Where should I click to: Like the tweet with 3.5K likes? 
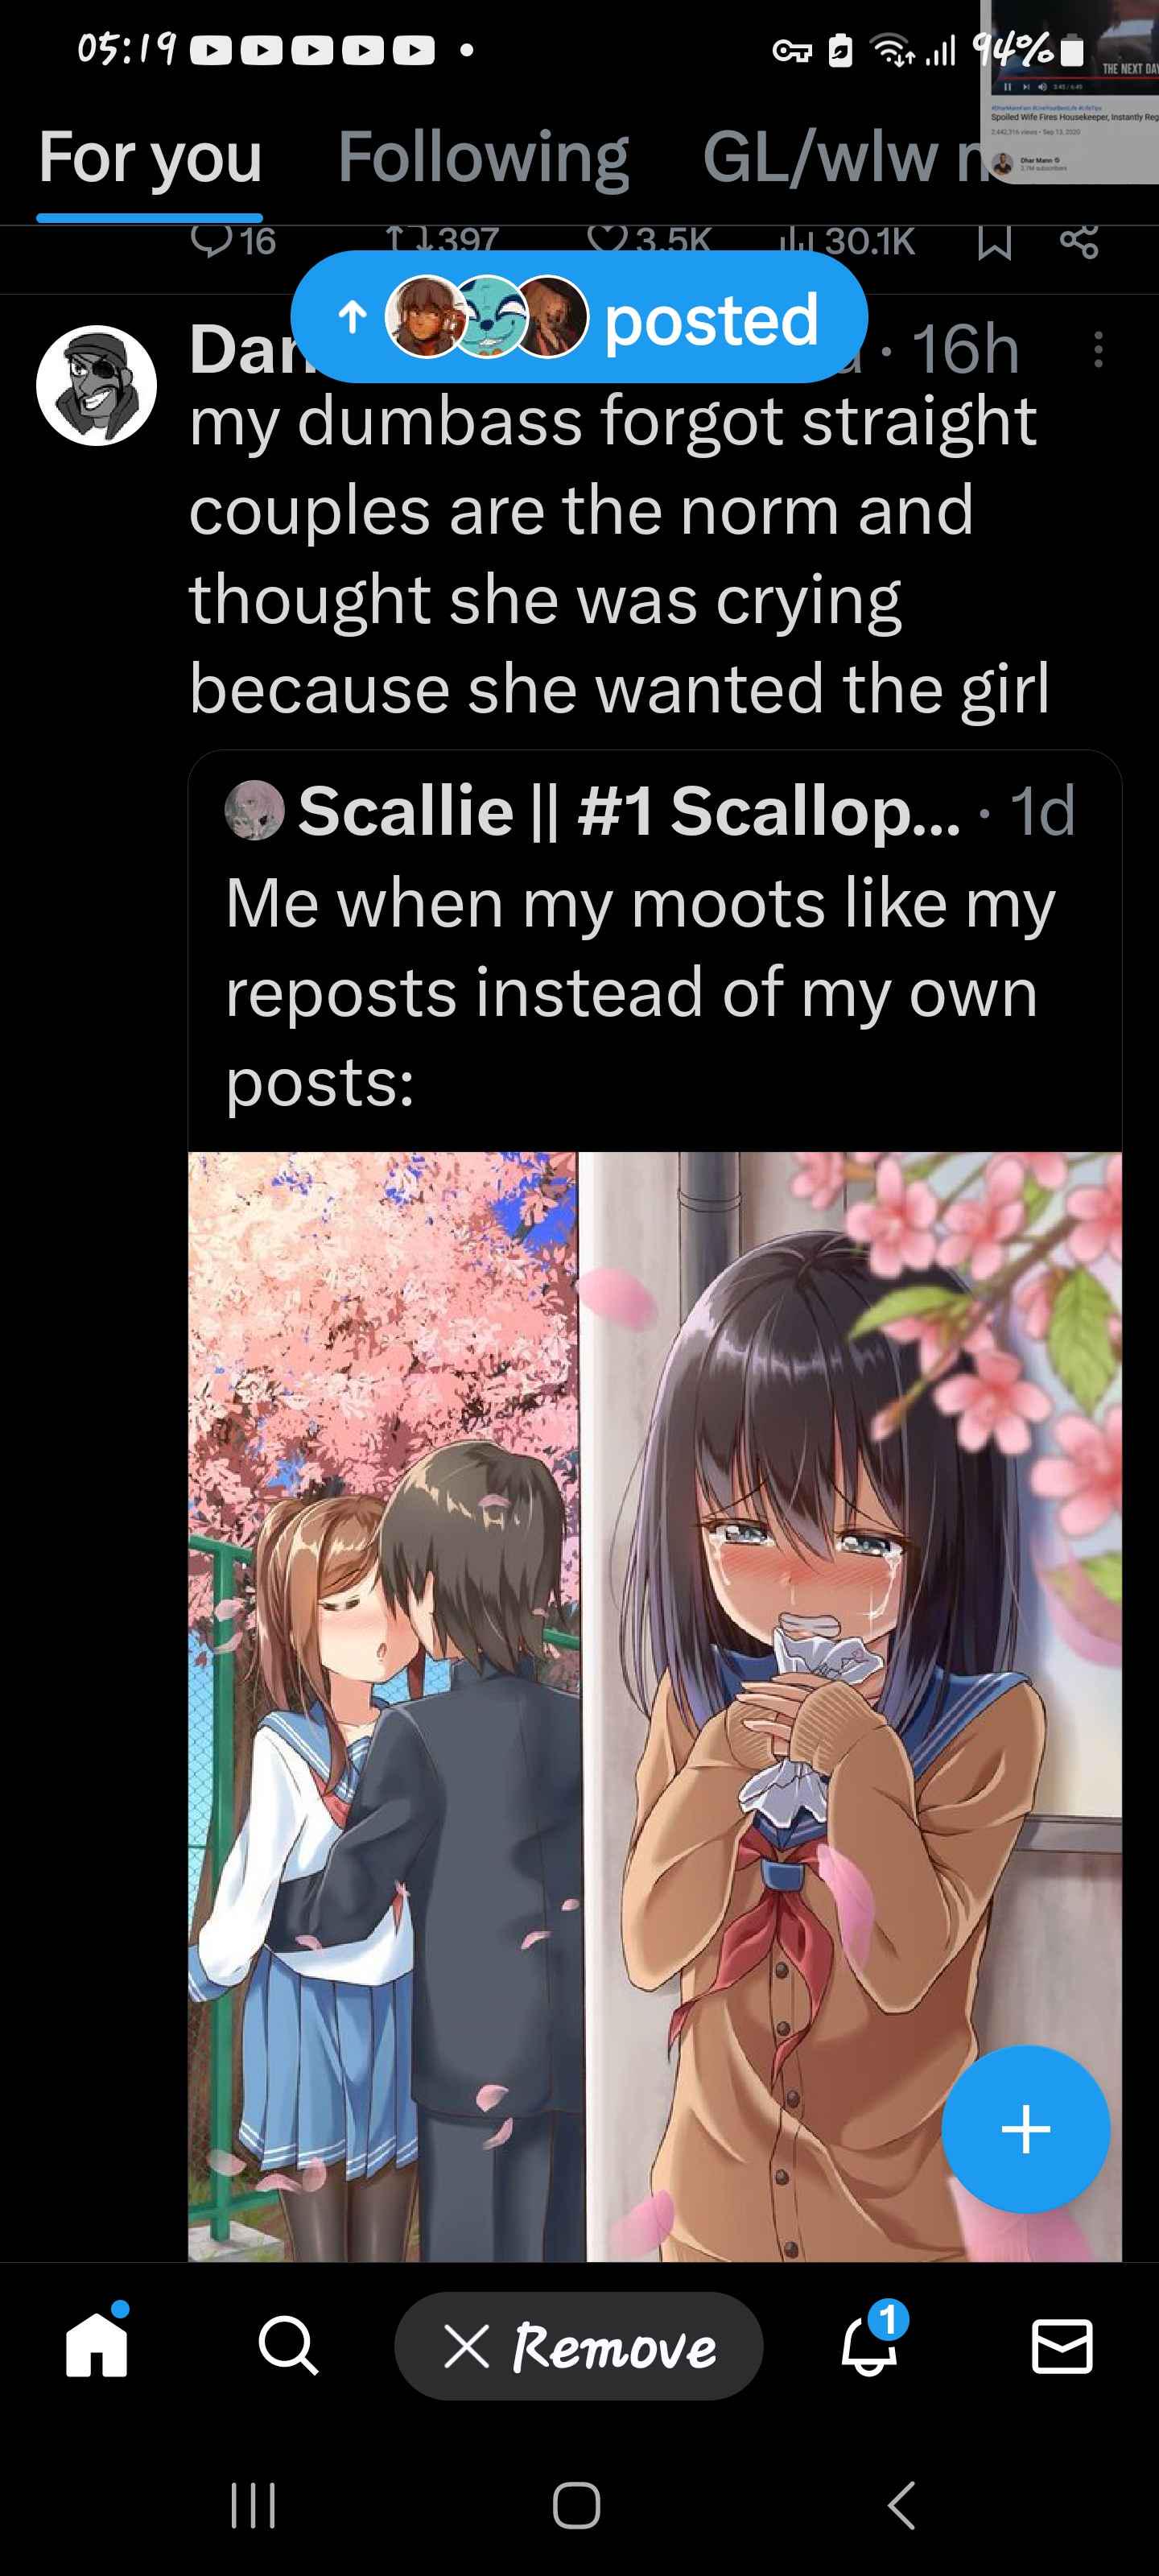pyautogui.click(x=649, y=241)
